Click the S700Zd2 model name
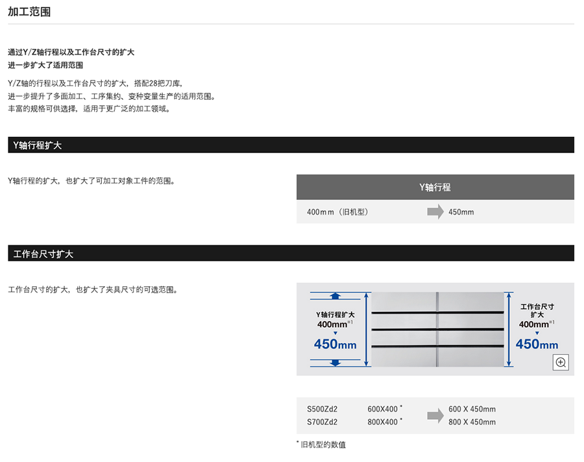The image size is (584, 462). point(322,422)
